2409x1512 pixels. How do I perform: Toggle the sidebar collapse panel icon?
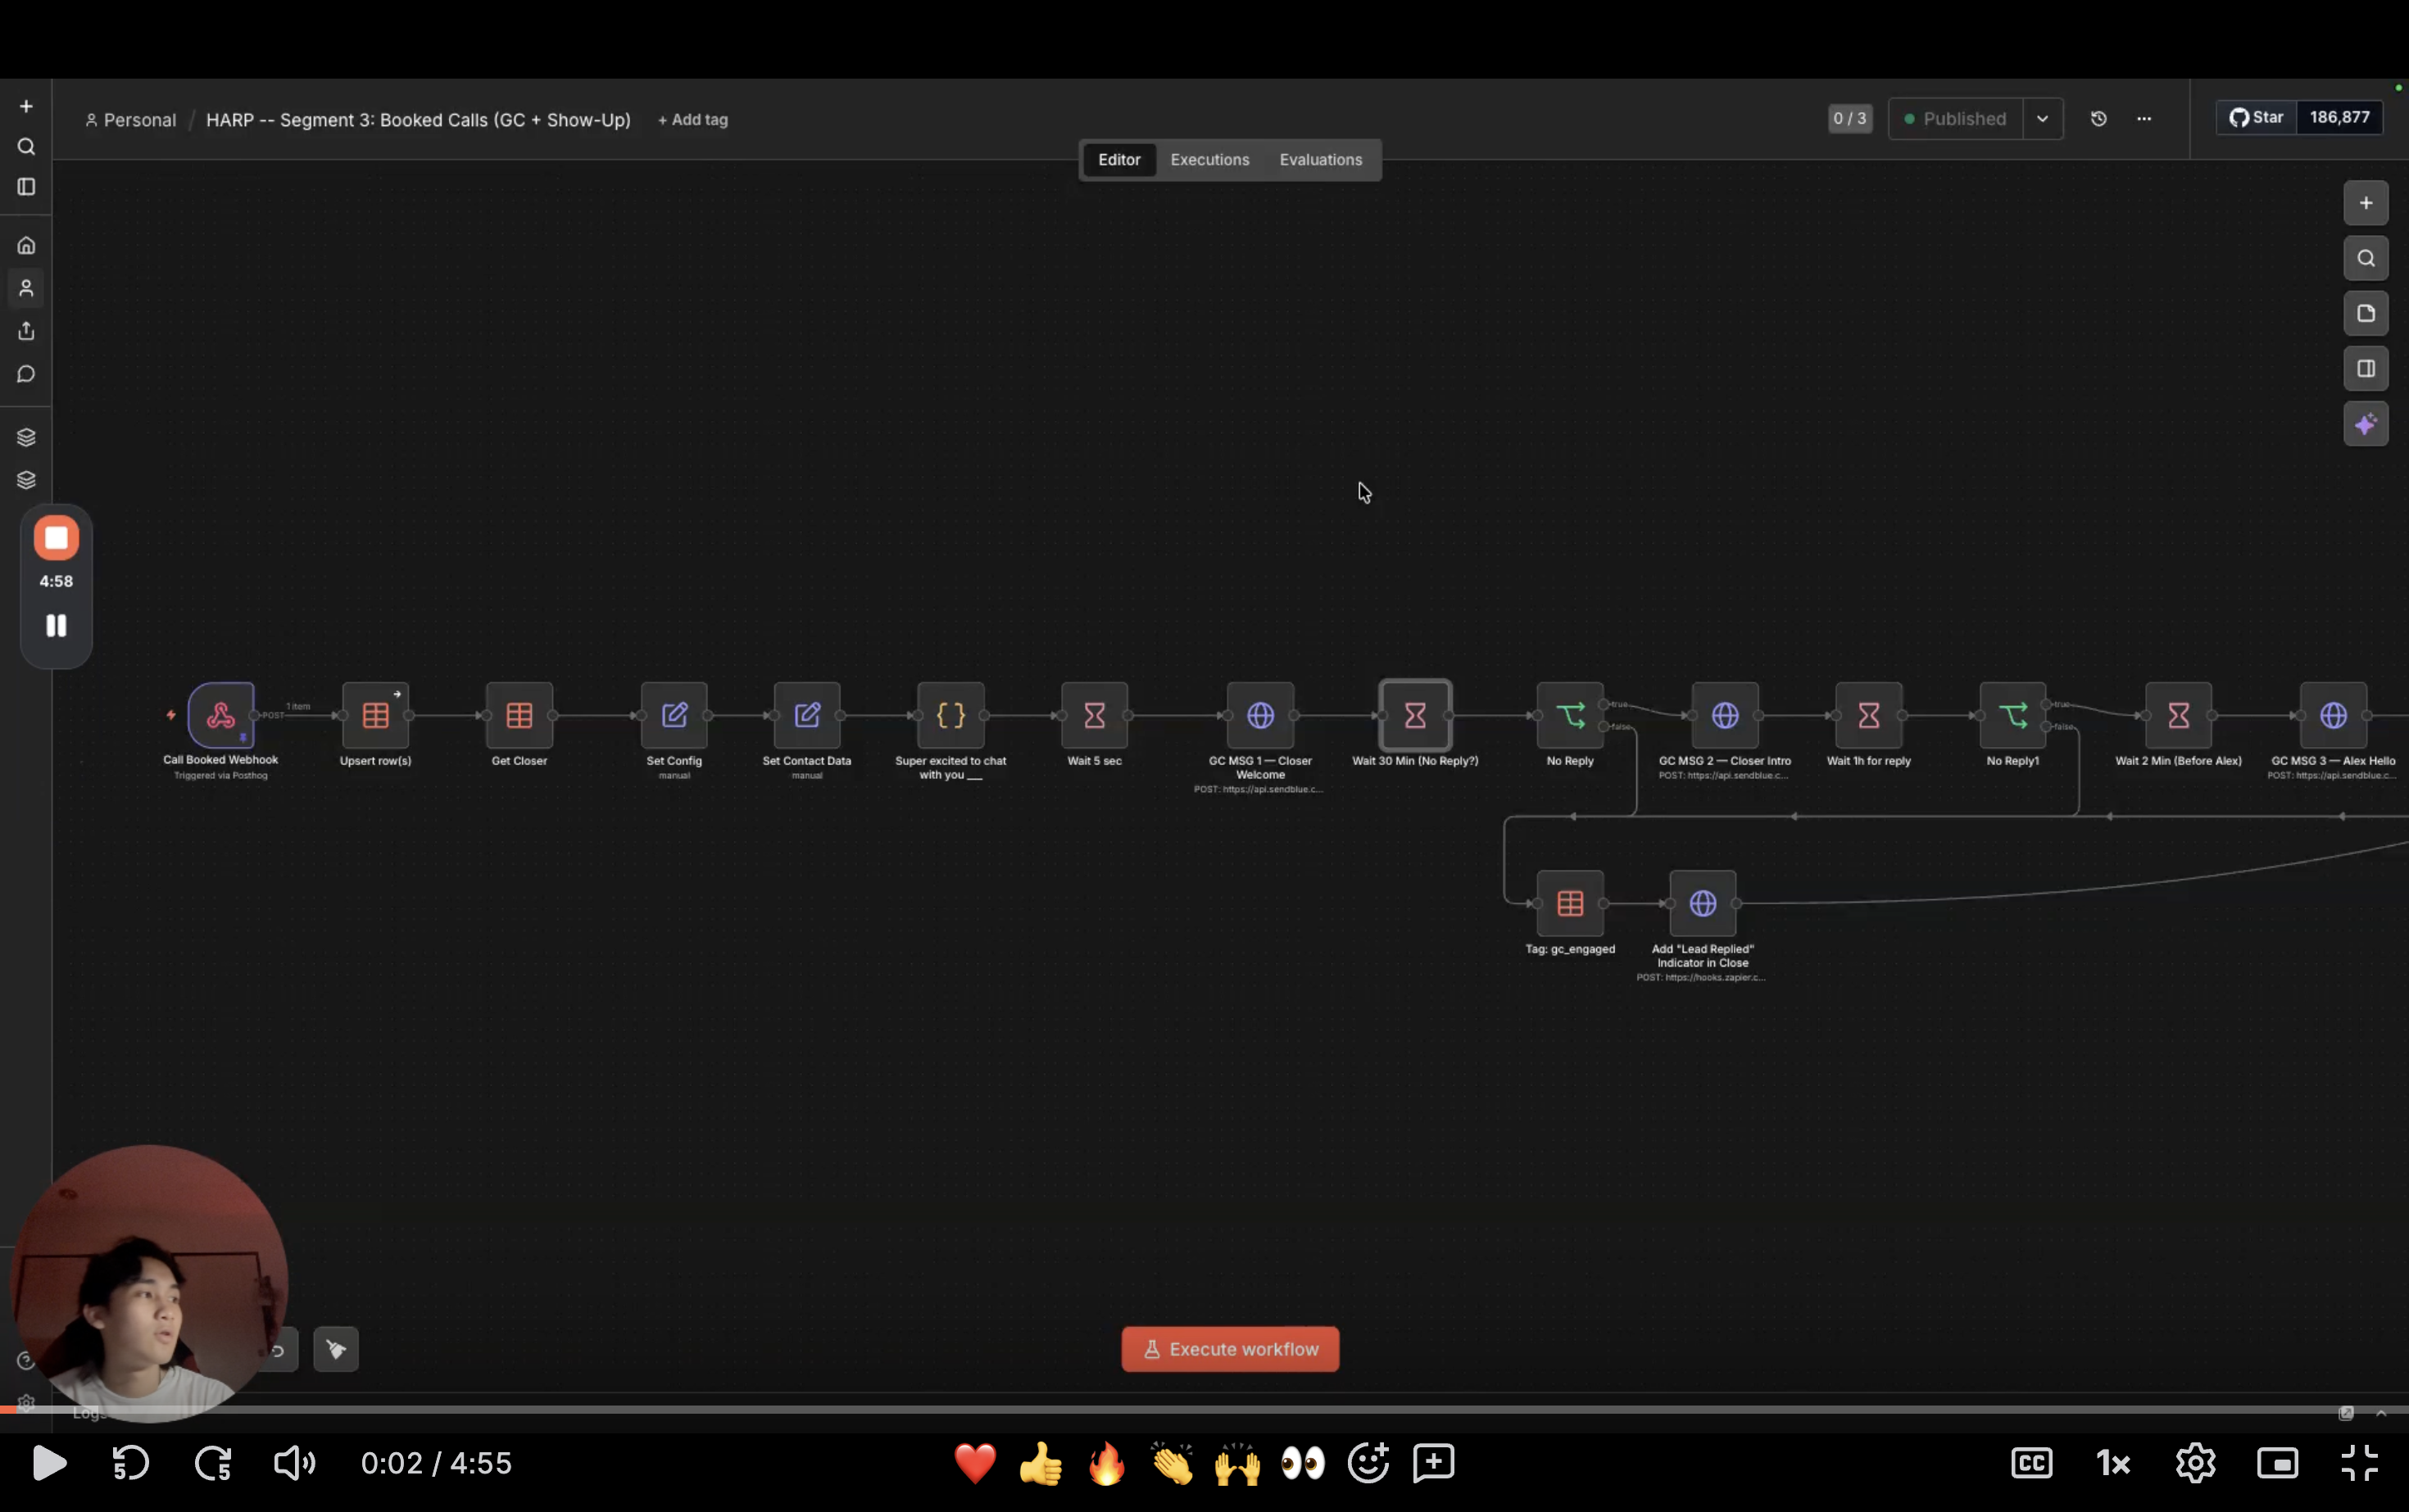click(x=26, y=187)
